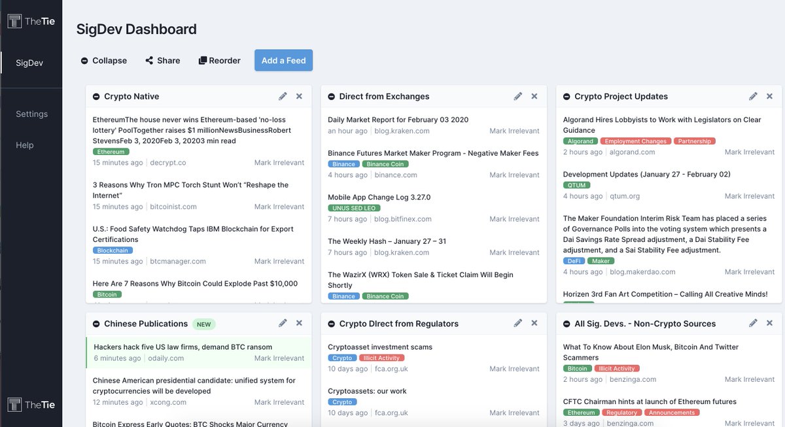Viewport: 785px width, 427px height.
Task: Collapse the Crypto Native panel using minus icon
Action: (96, 97)
